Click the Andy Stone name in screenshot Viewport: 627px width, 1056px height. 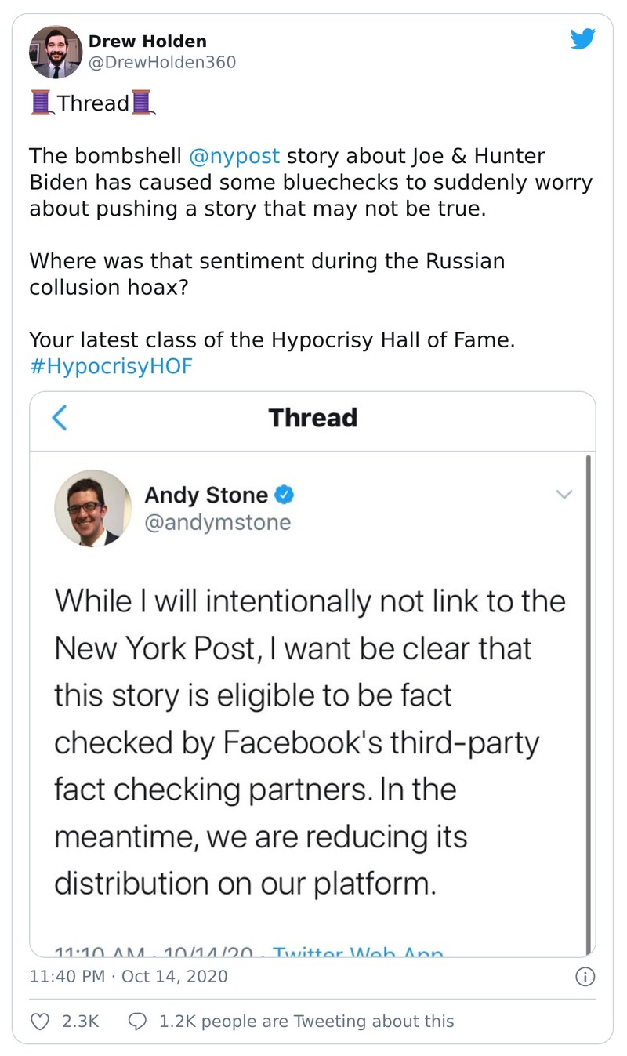pyautogui.click(x=206, y=495)
